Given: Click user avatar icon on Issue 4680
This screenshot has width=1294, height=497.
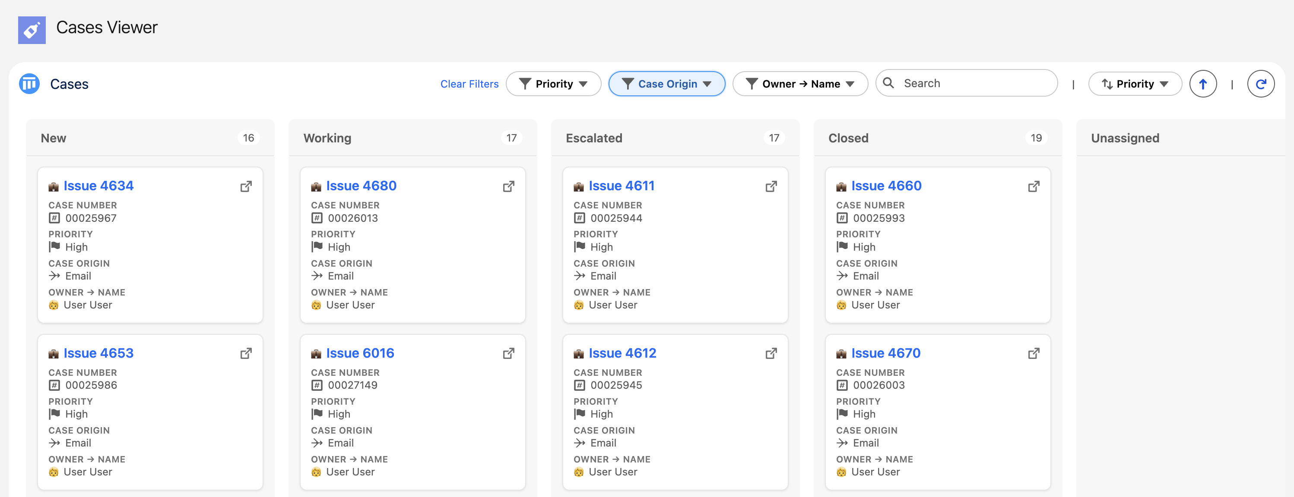Looking at the screenshot, I should click(316, 305).
